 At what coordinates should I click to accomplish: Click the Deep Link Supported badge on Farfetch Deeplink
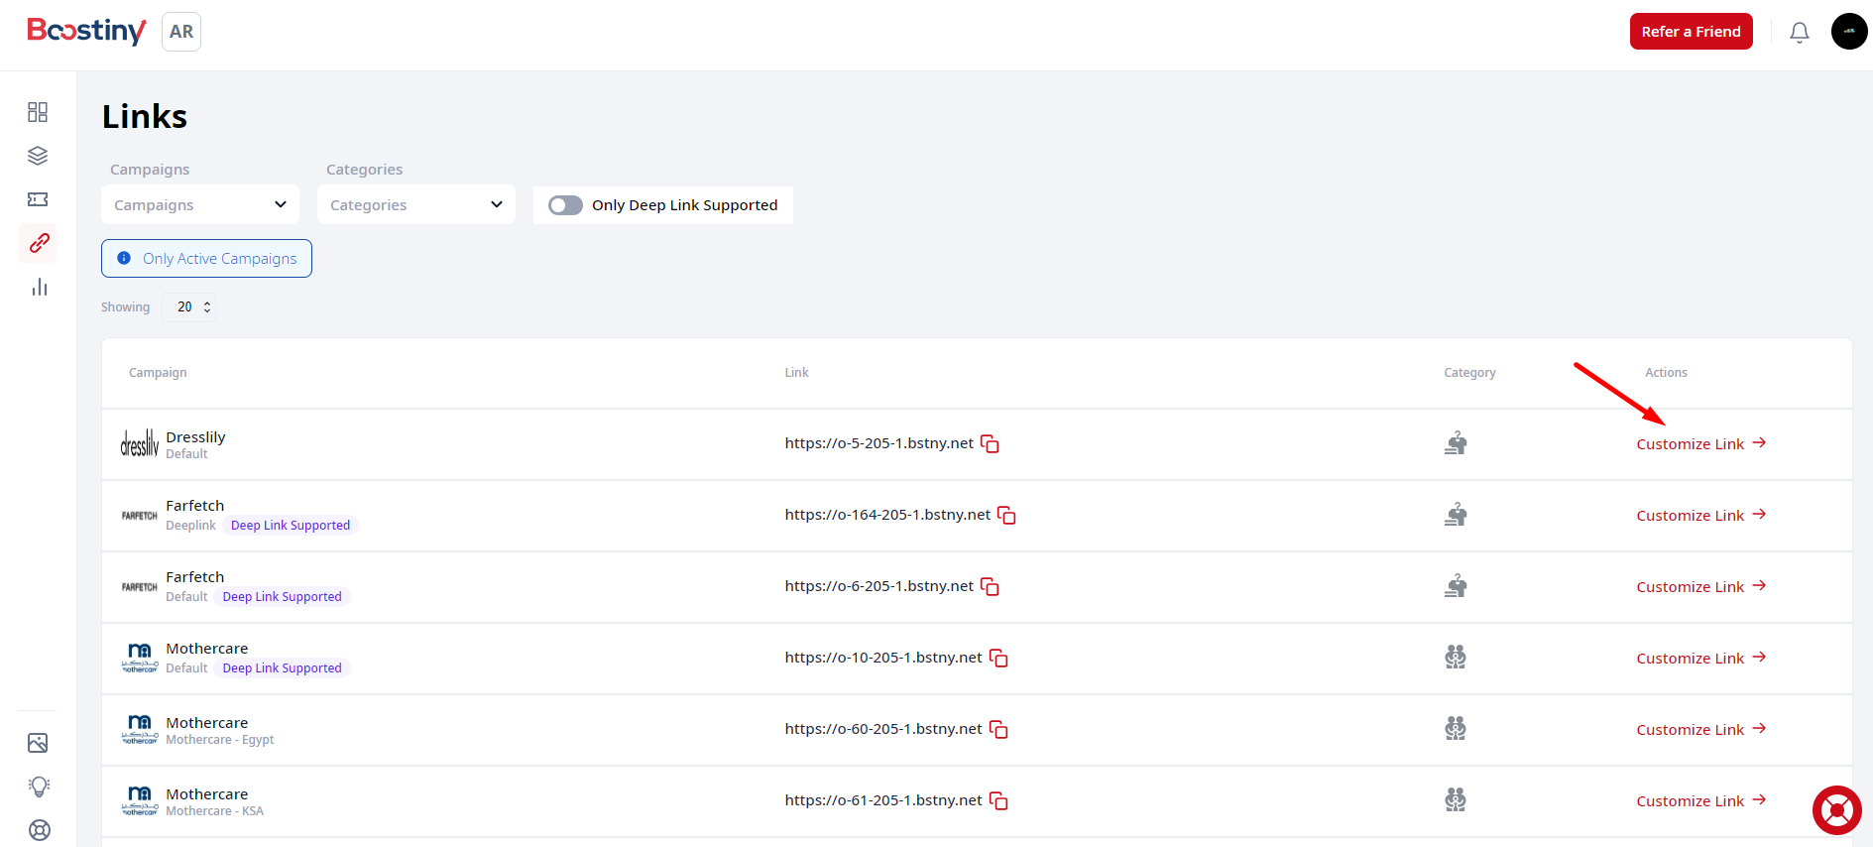(x=291, y=526)
